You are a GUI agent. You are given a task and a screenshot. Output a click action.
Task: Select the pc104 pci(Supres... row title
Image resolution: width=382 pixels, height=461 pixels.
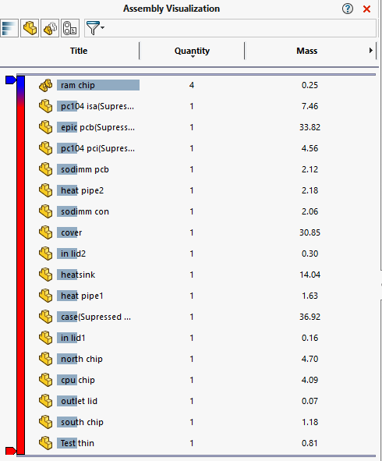point(98,148)
